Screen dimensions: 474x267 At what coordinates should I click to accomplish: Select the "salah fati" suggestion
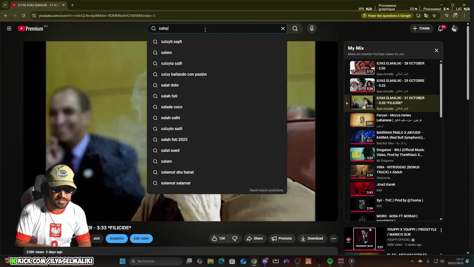(217, 96)
